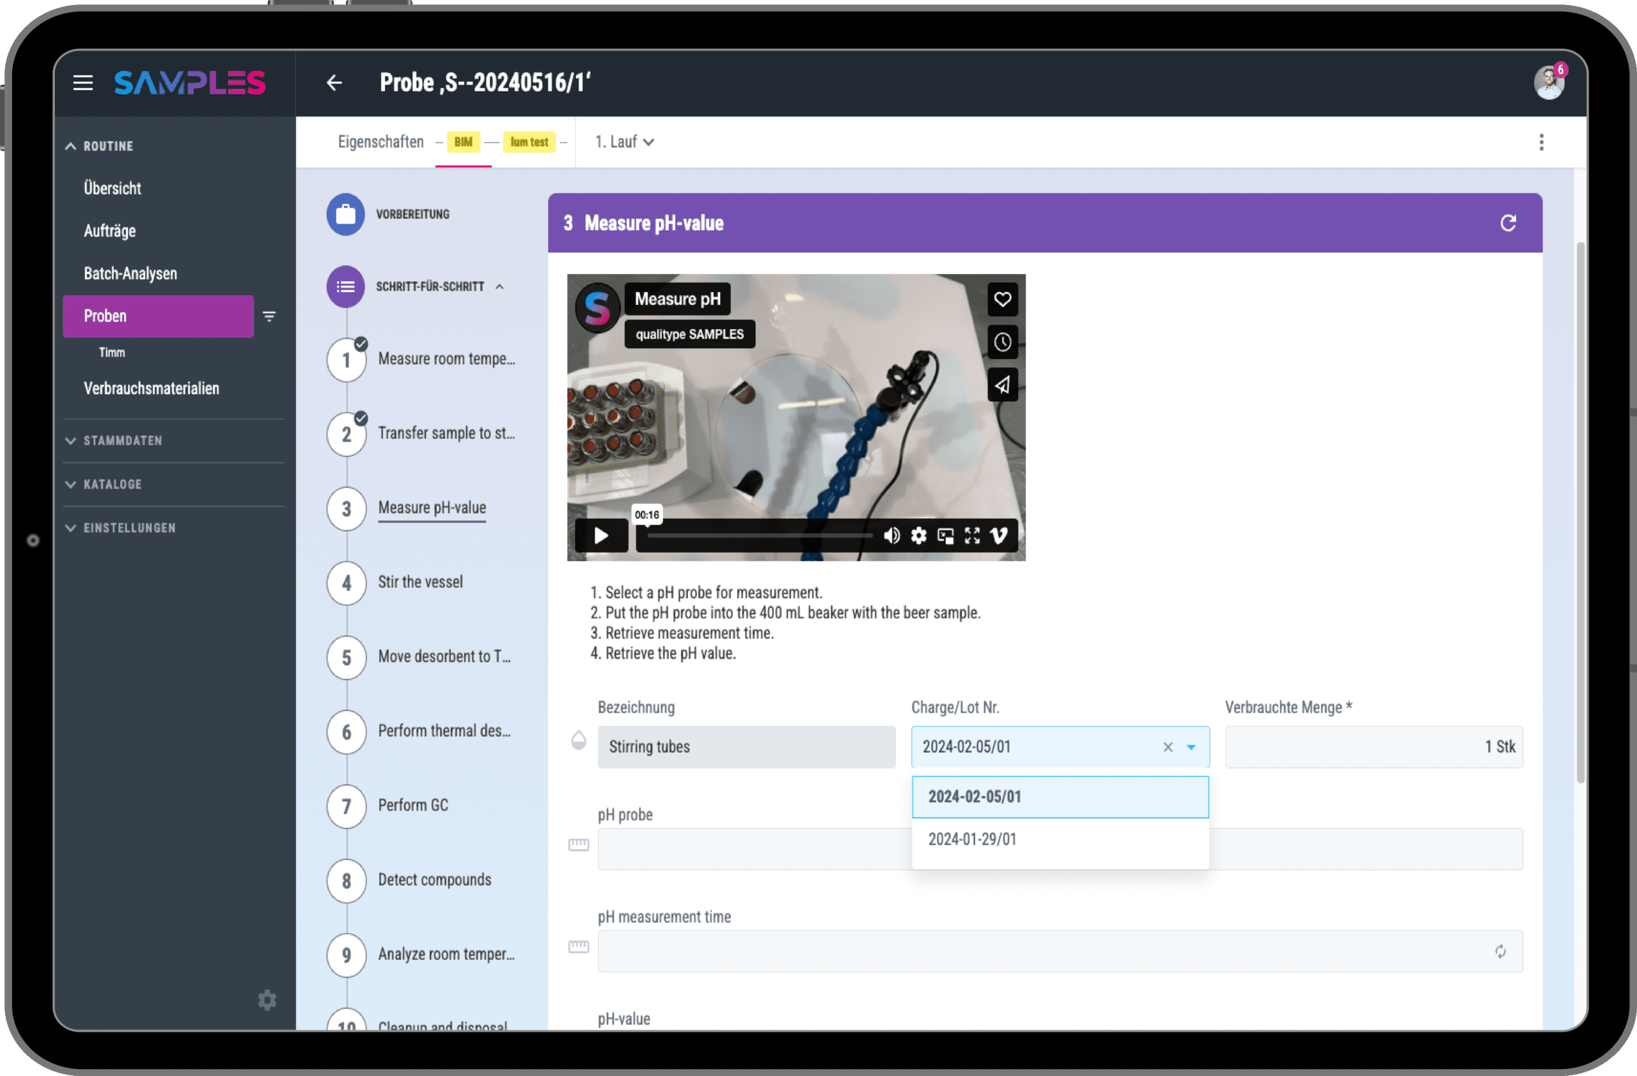Click the refresh icon in the Measure pH-value header
This screenshot has height=1076, width=1637.
click(x=1508, y=222)
